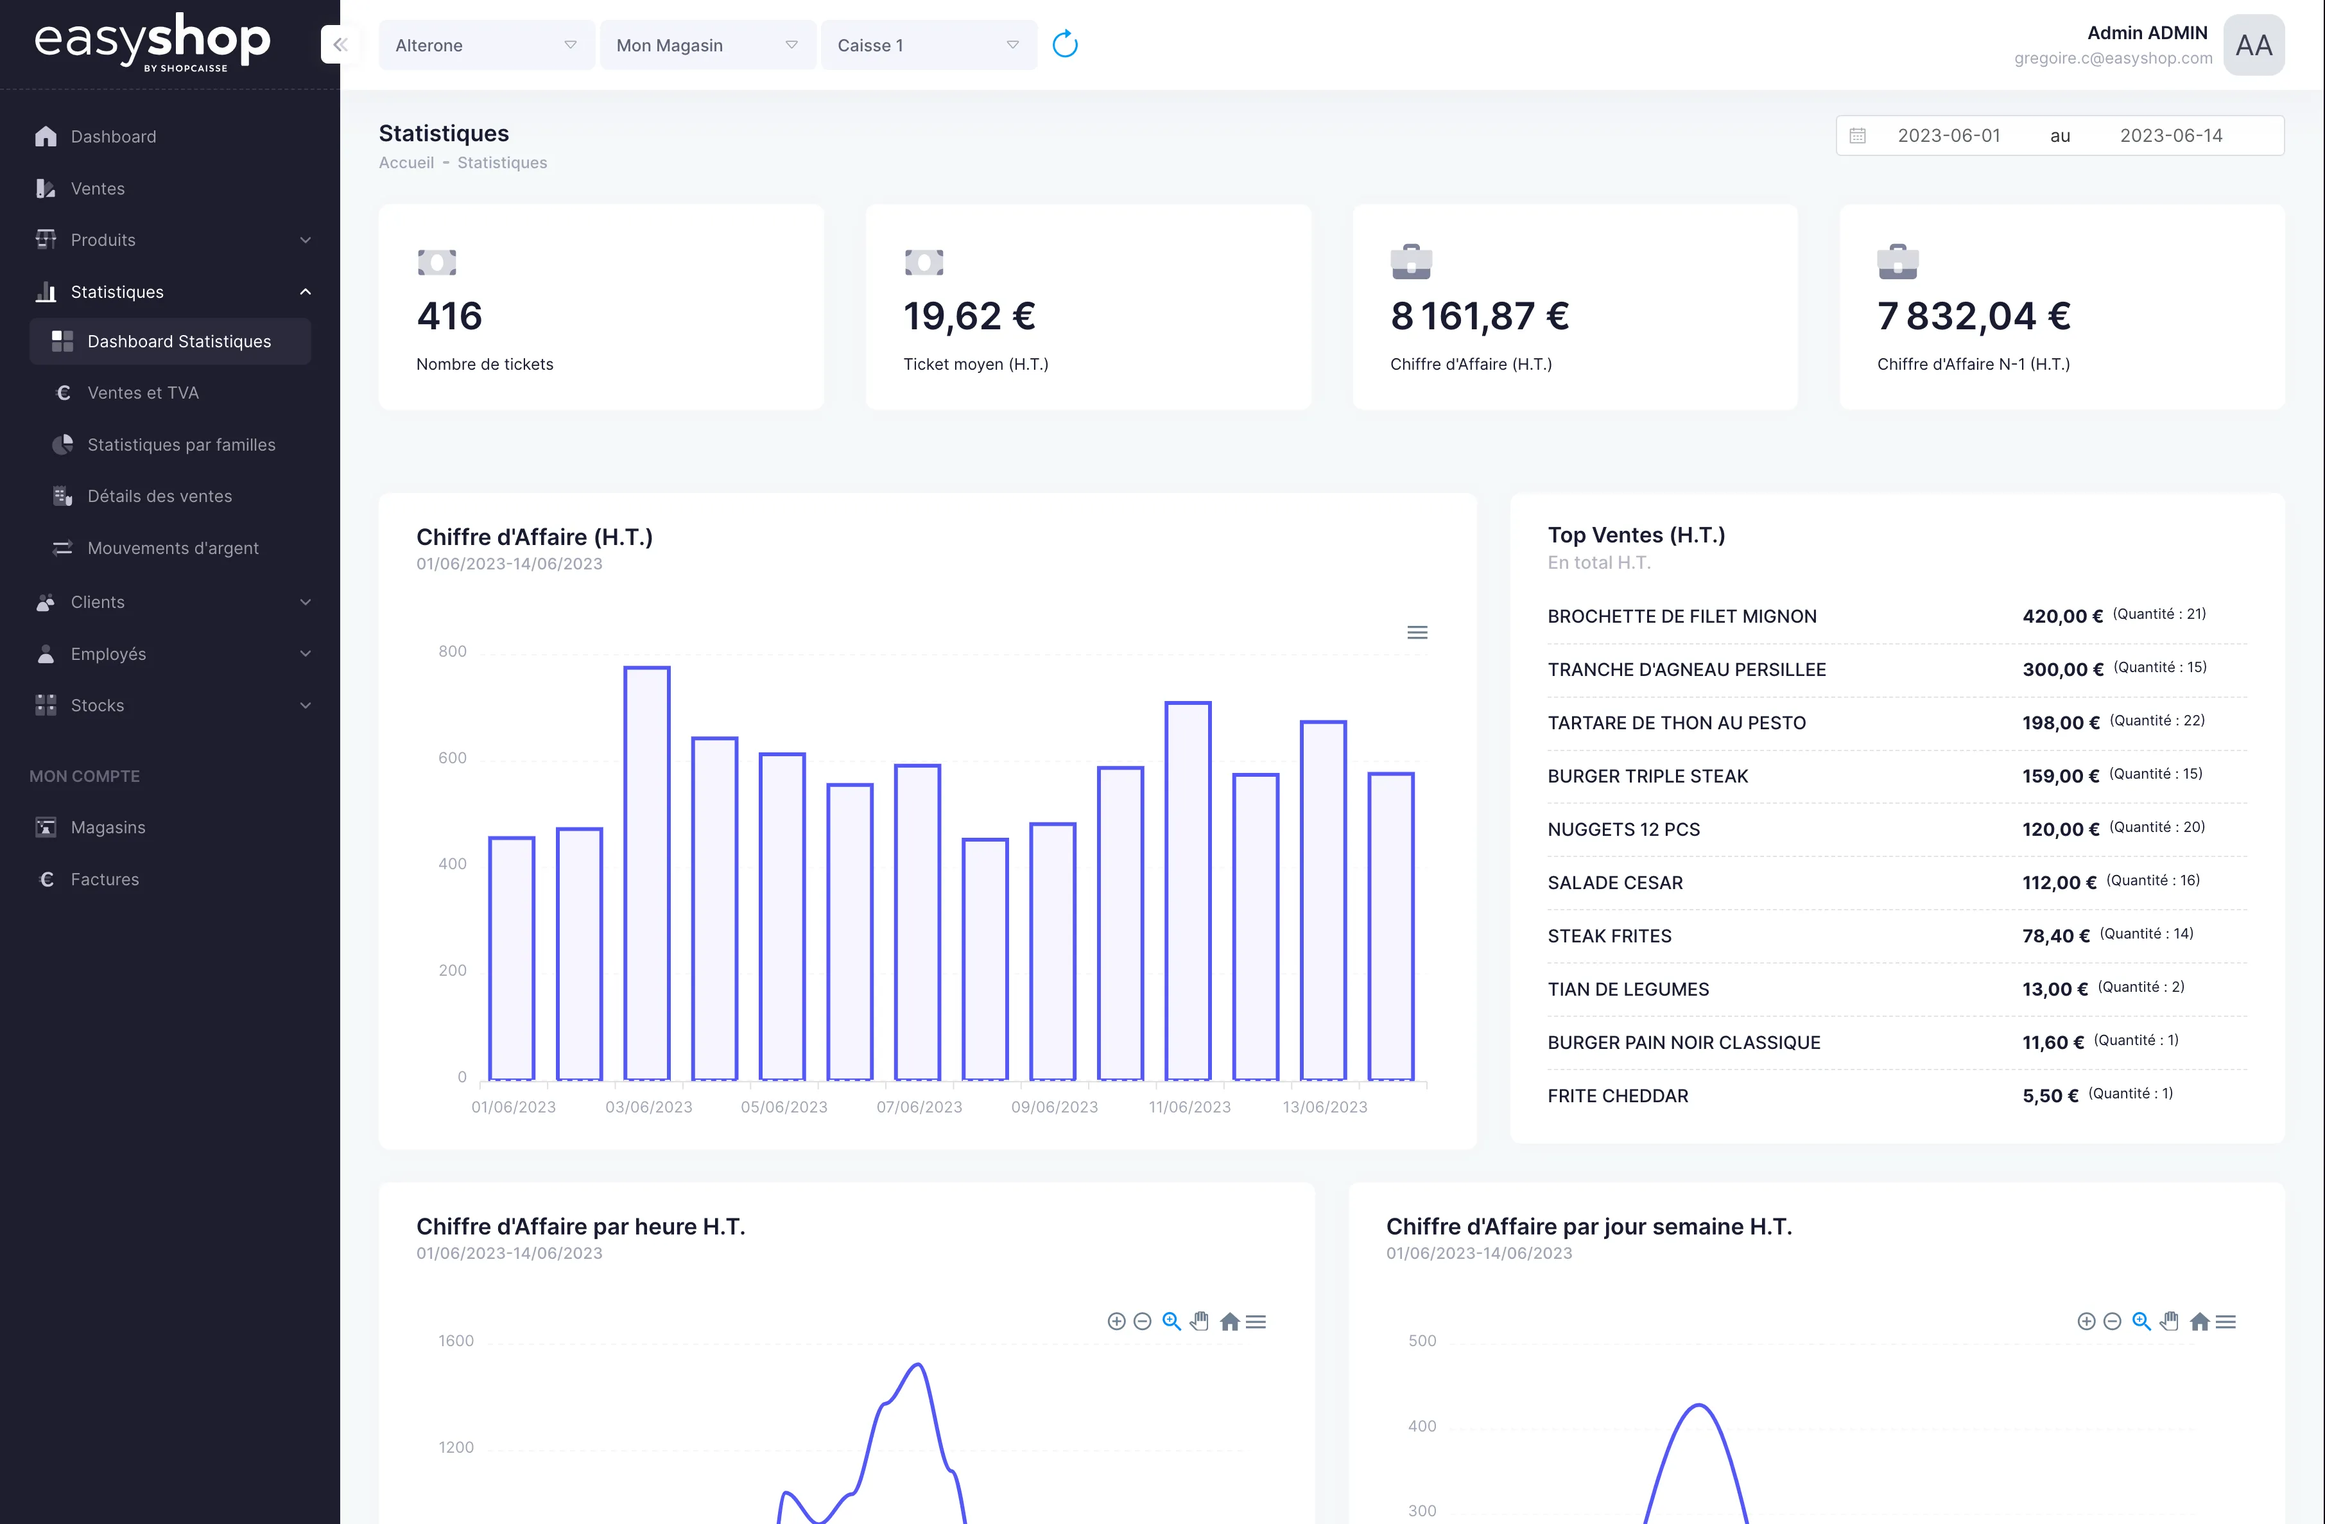2325x1524 pixels.
Task: Open the Caisse 1 register dropdown
Action: click(x=928, y=45)
